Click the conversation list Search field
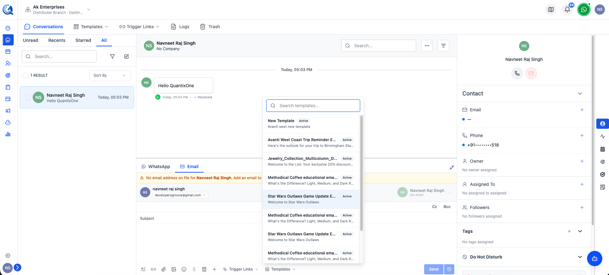Image resolution: width=609 pixels, height=275 pixels. coord(59,56)
